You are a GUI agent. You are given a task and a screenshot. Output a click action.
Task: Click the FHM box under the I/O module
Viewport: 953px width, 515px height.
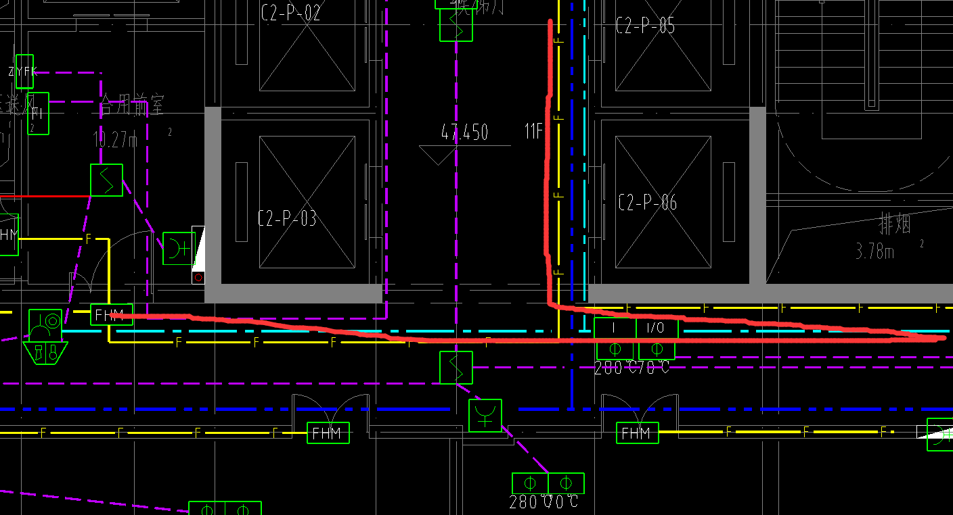pos(638,433)
